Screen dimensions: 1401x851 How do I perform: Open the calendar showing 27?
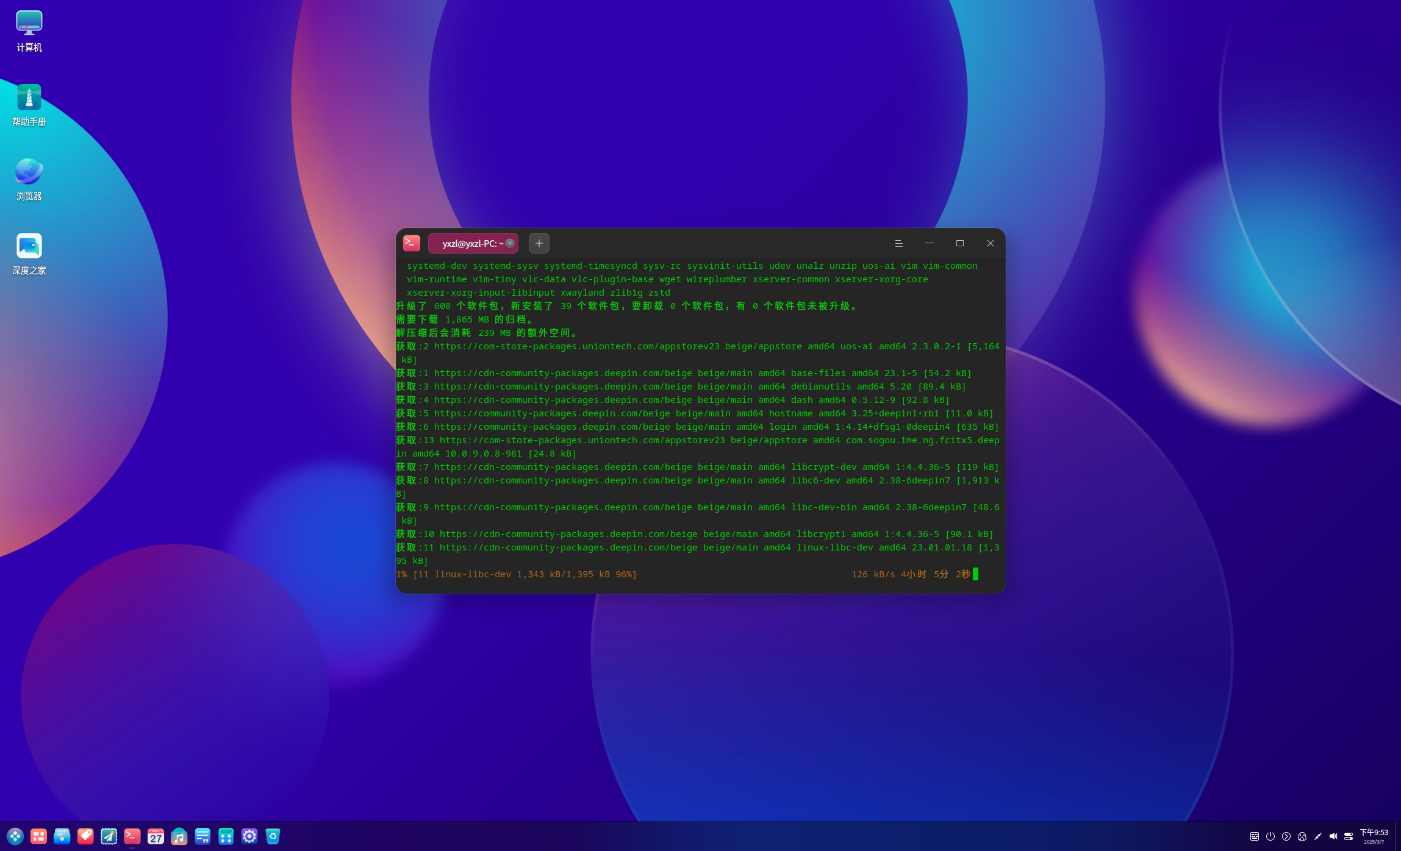tap(156, 836)
